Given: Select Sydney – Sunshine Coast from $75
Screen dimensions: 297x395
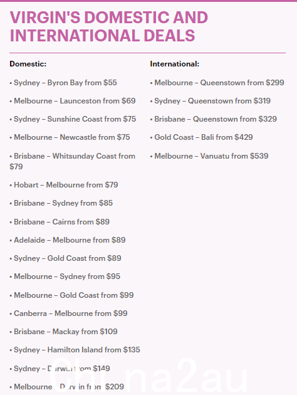Looking at the screenshot, I should click(x=73, y=119).
